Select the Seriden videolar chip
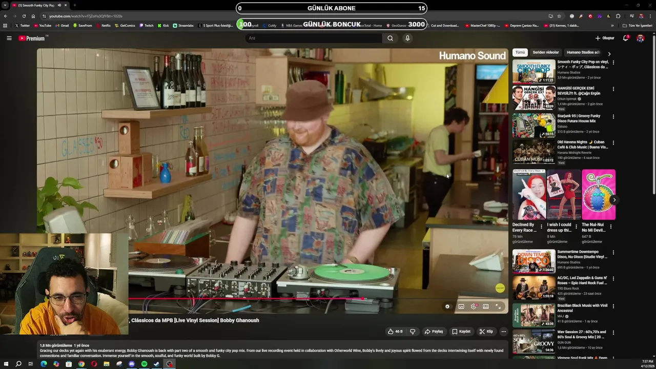This screenshot has height=369, width=656. [x=546, y=52]
